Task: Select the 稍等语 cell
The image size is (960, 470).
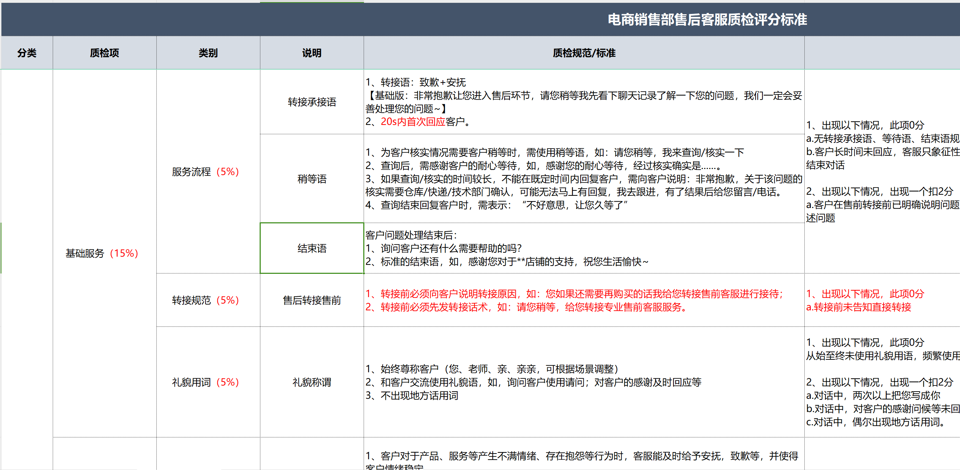Action: pyautogui.click(x=312, y=179)
